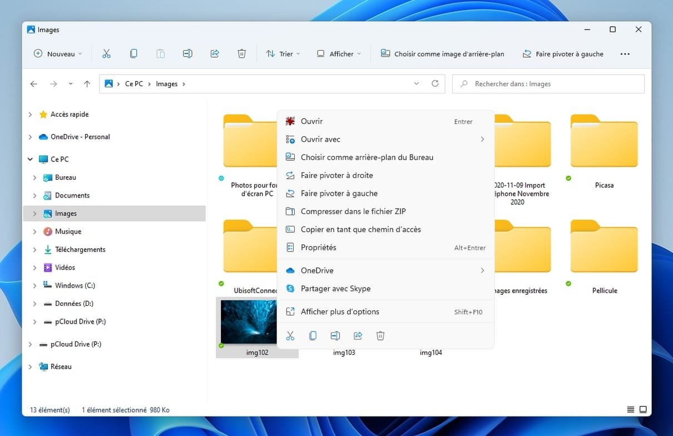The image size is (673, 436).
Task: Select Images in the navigation pane
Action: 115,214
